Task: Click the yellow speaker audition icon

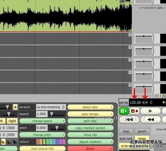Action: click(15, 107)
